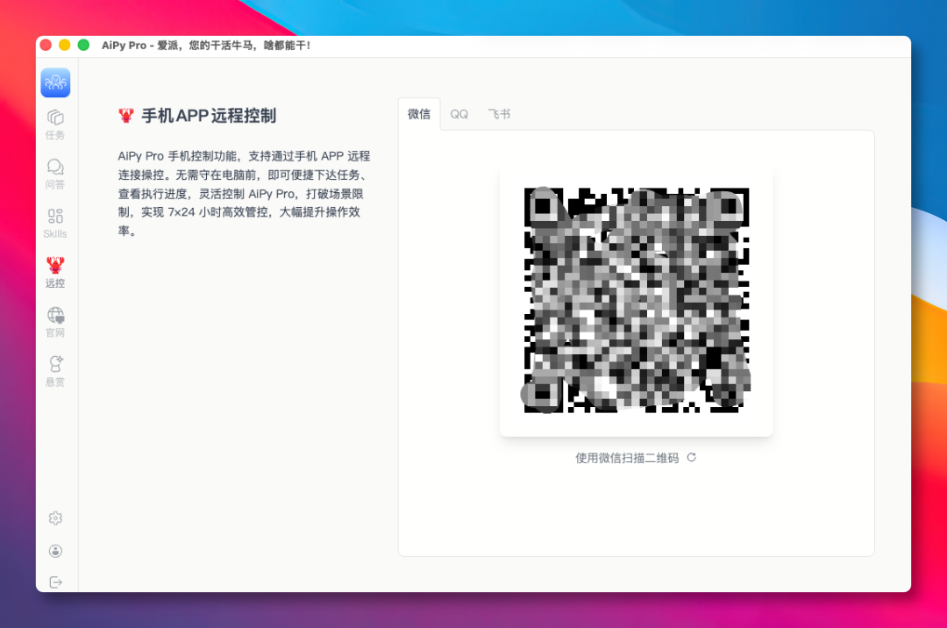Select the 微信 tab
Screen dimensions: 947x628
pos(418,113)
